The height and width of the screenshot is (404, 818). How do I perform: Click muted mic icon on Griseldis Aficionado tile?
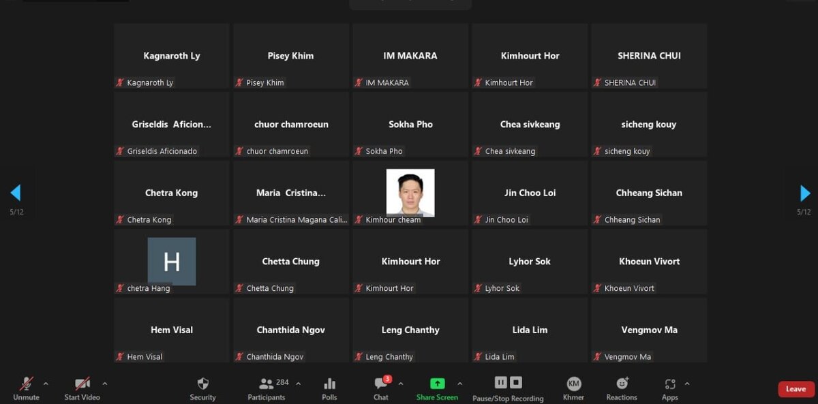click(x=120, y=151)
